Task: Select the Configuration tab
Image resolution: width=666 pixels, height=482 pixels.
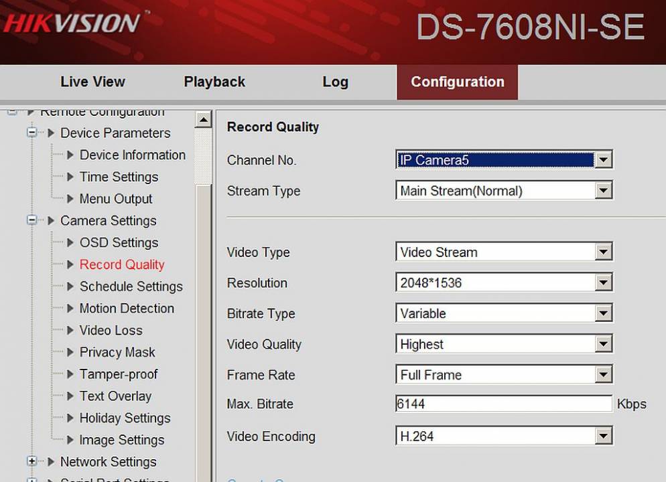Action: point(458,82)
